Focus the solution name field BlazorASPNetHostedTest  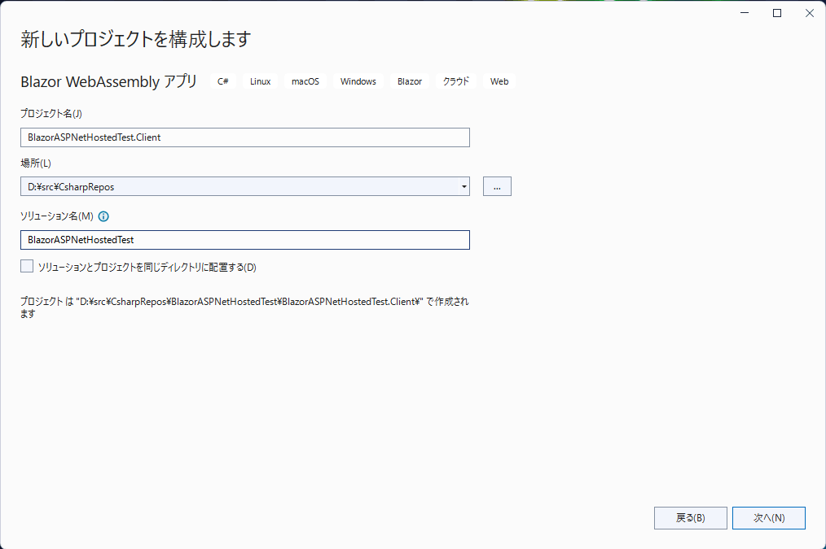click(245, 240)
